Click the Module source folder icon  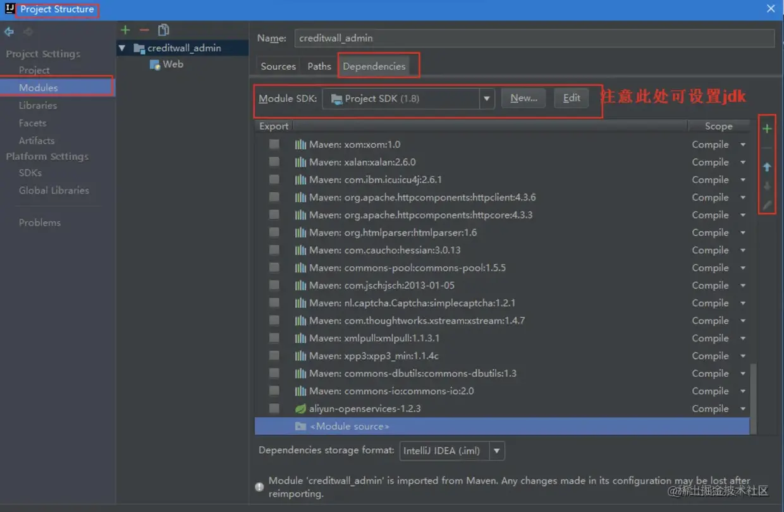click(300, 427)
